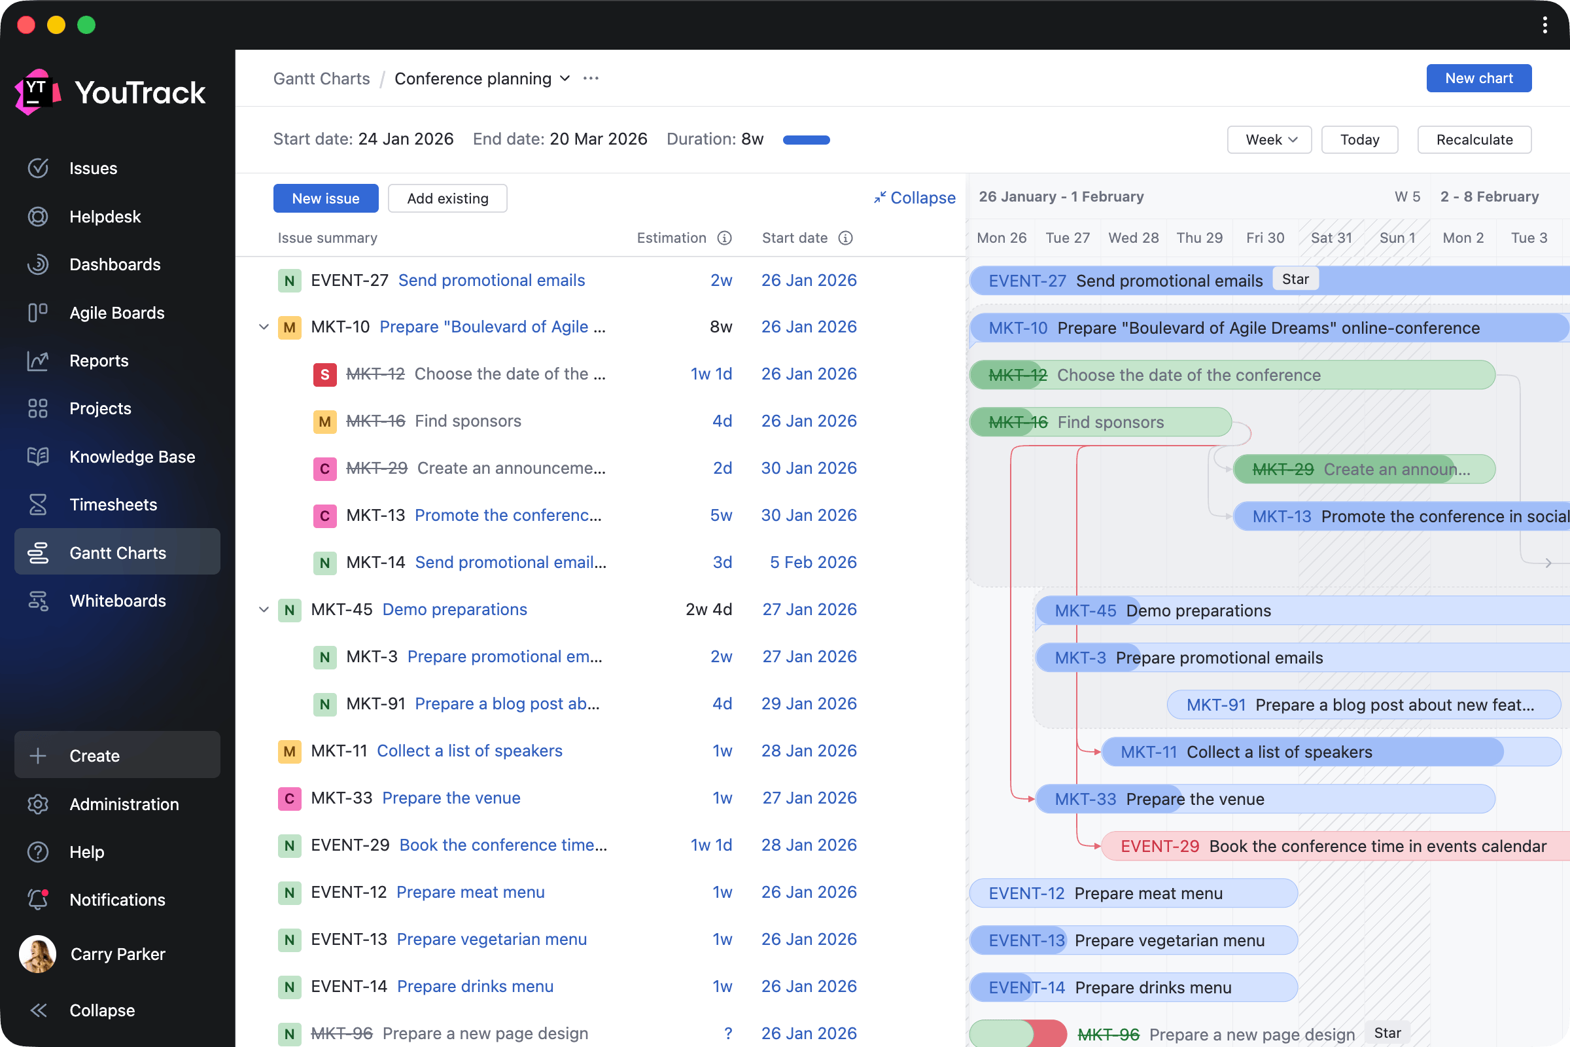Screen dimensions: 1570x1047
Task: Select the Agile Boards icon
Action: [38, 313]
